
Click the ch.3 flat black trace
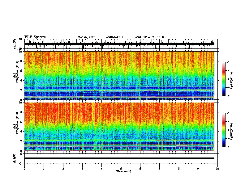point(119,158)
